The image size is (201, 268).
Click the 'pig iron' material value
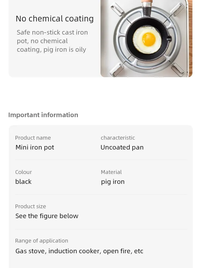click(x=113, y=182)
